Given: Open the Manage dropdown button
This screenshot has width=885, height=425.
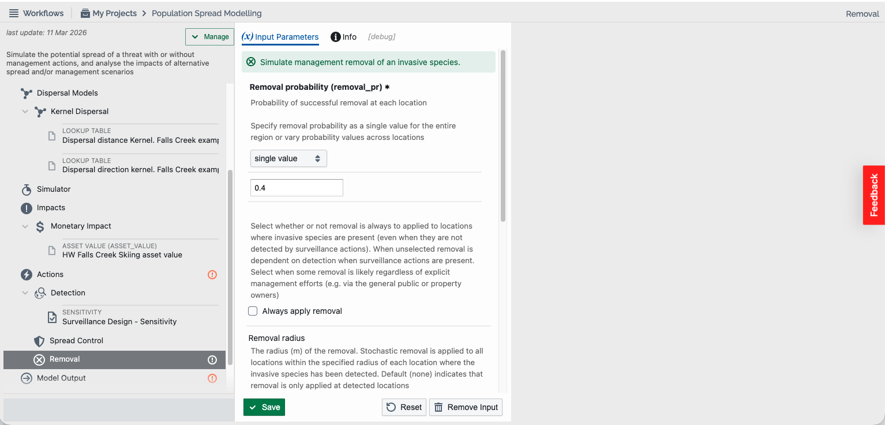Looking at the screenshot, I should tap(210, 37).
